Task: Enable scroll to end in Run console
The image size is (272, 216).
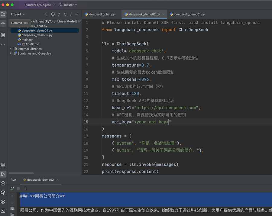Action: [12, 214]
